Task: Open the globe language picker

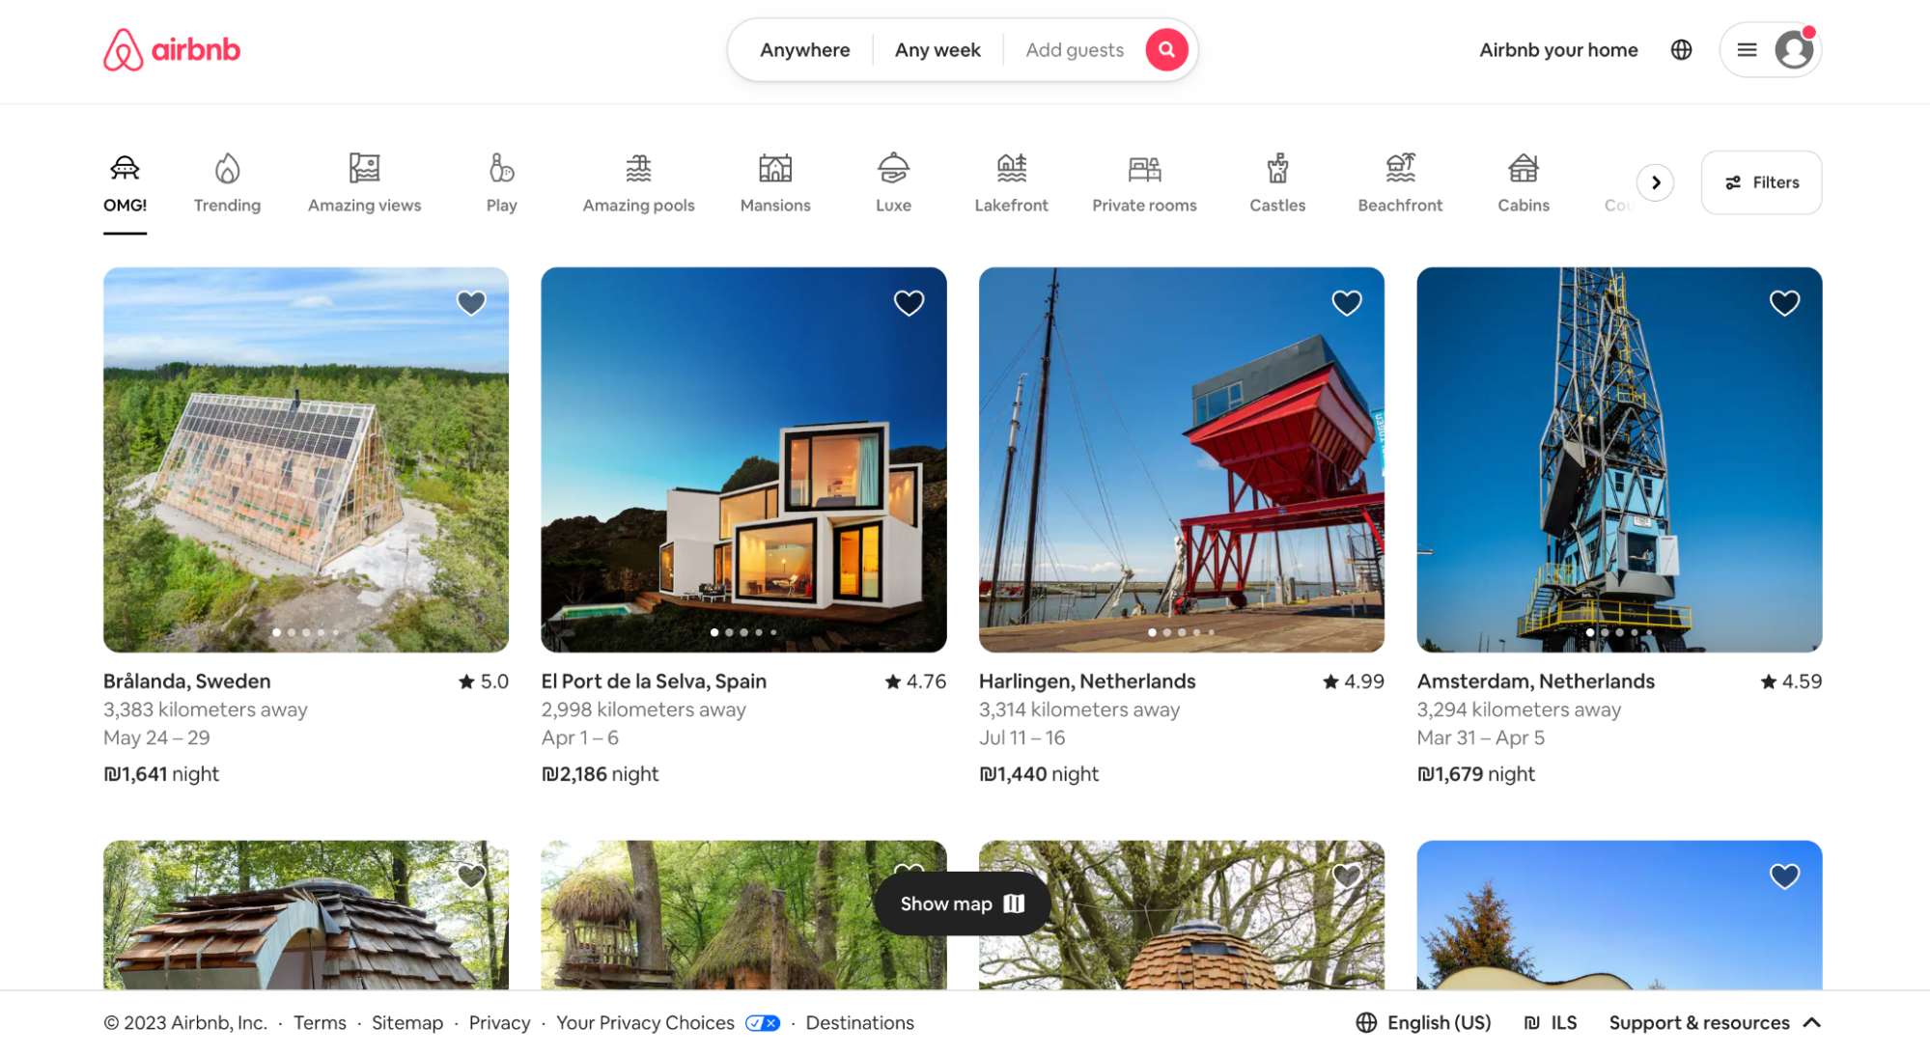Action: point(1680,49)
